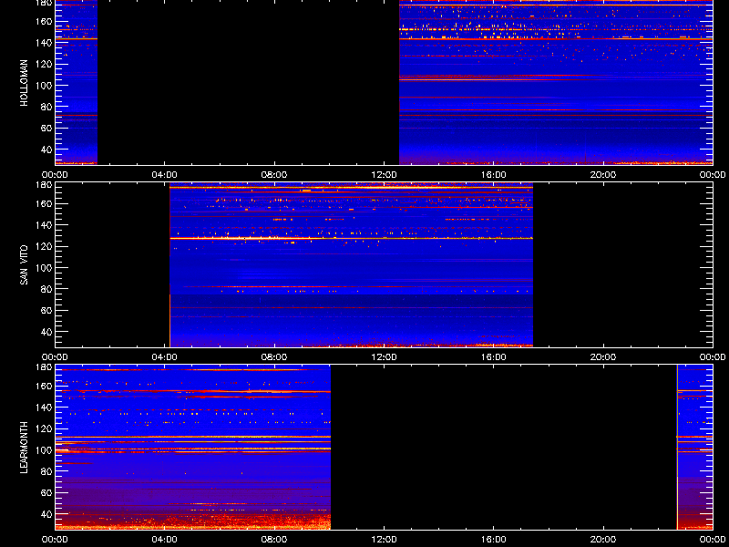Click the San Vito spectrogram data region
This screenshot has width=729, height=547.
pos(351,265)
